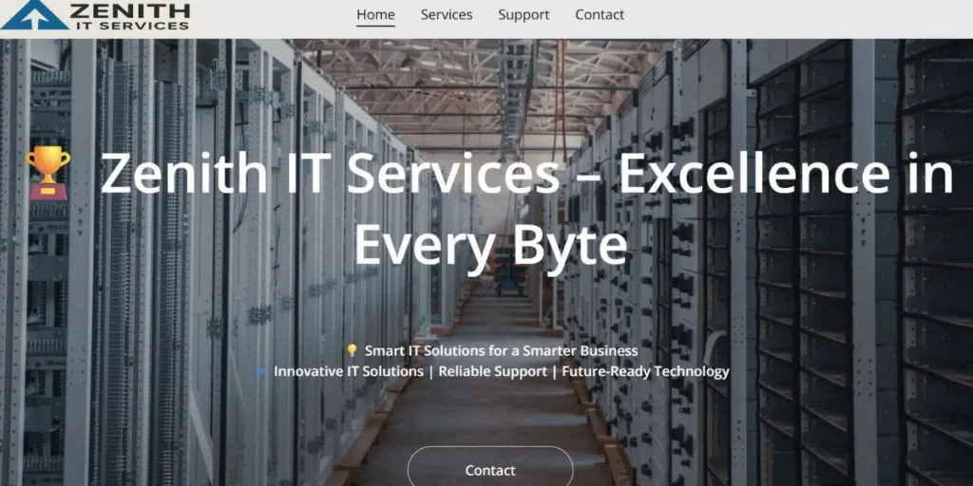Click the ZENITH wordmark in the header
This screenshot has width=973, height=486.
pos(130,10)
